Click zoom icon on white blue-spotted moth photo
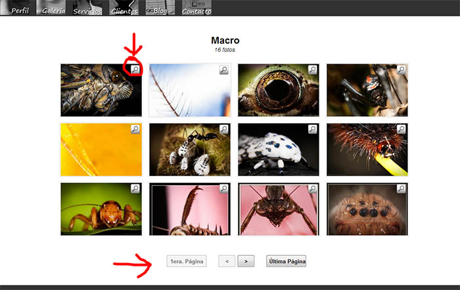 312,129
